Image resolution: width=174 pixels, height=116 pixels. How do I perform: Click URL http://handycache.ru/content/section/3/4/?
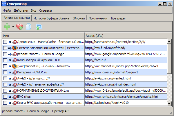(x=115, y=42)
